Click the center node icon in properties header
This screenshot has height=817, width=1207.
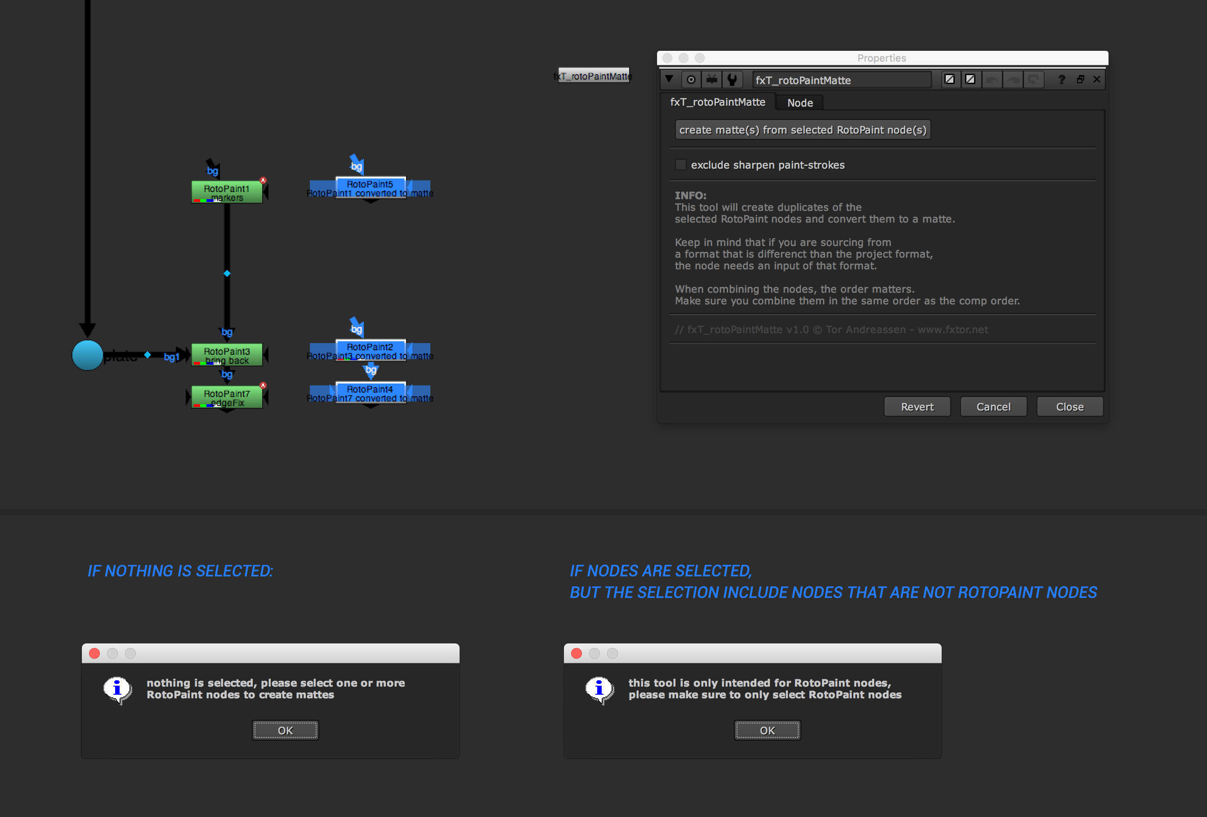click(x=690, y=80)
